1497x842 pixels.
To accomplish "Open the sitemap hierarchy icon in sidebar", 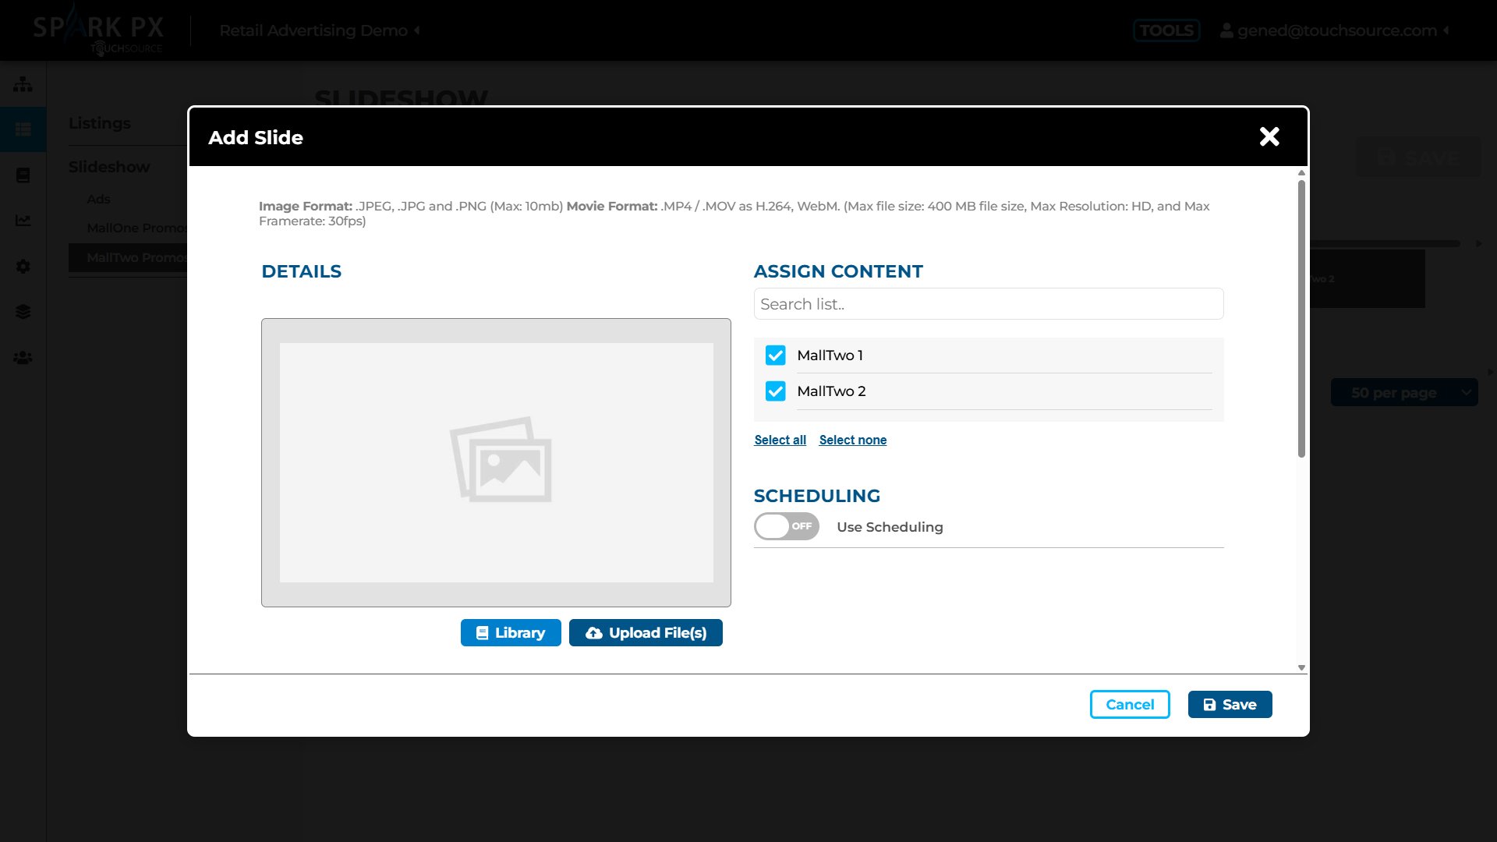I will click(23, 83).
